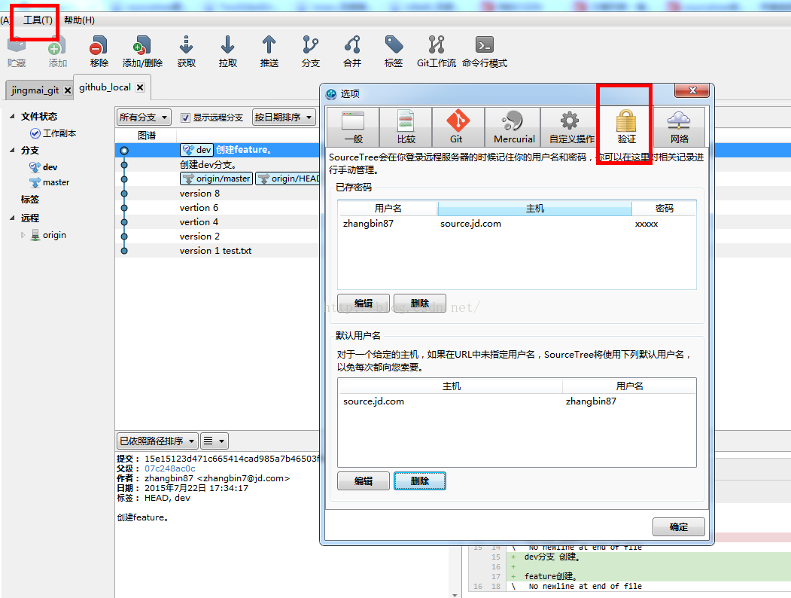
Task: Select the master branch in sidebar
Action: (x=50, y=182)
